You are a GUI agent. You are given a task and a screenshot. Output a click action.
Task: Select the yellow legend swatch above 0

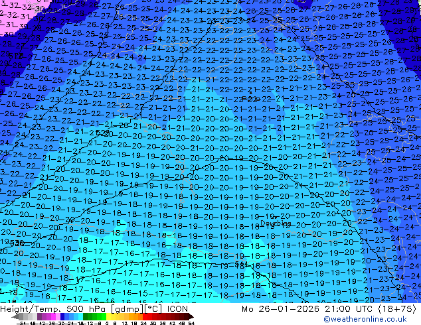[108, 316]
